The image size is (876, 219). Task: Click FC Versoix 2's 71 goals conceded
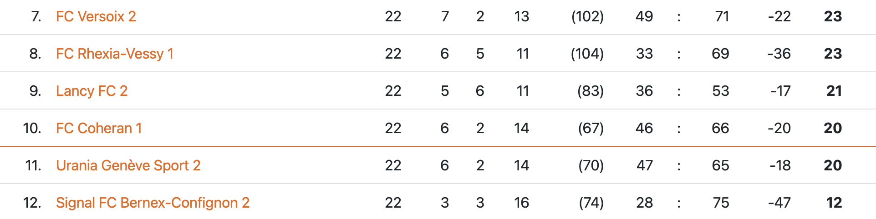(722, 17)
